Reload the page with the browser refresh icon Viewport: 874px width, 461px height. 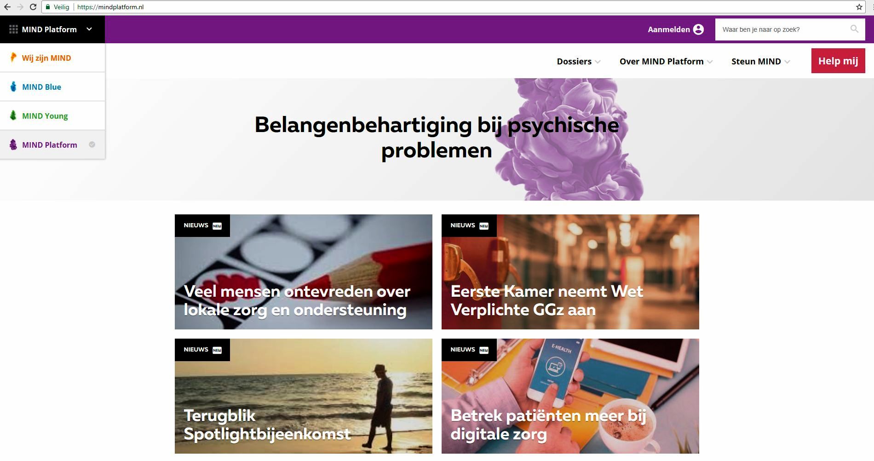[x=33, y=7]
